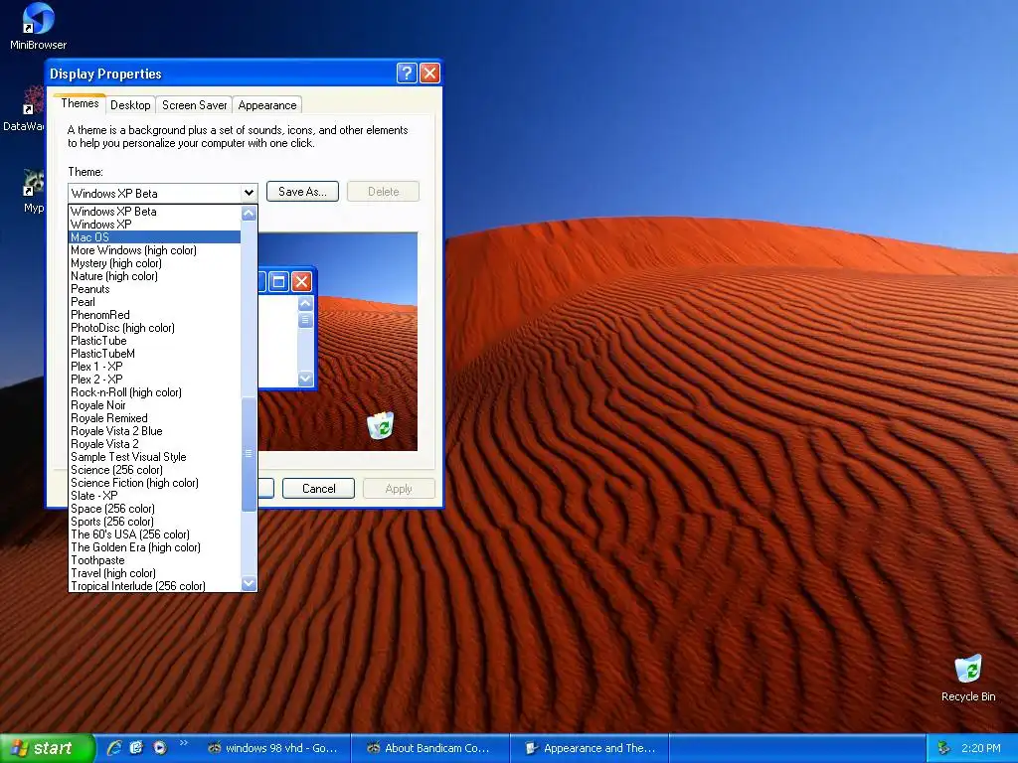Click the theme list scrollbar thumb
1018x763 pixels.
coord(249,454)
